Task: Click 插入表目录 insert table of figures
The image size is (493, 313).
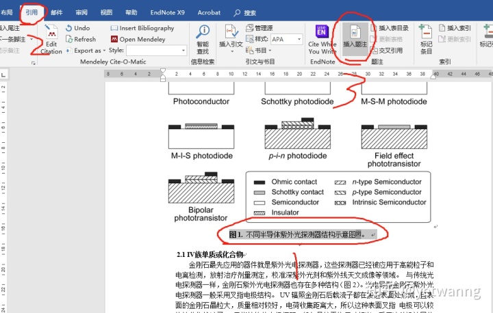Action: (390, 28)
